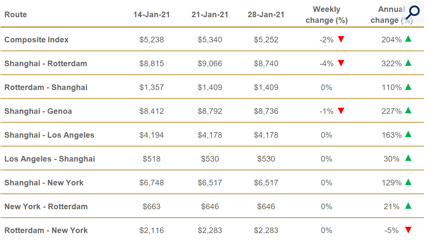Click green up arrow beside 163% annual change
429x240 pixels.
[x=408, y=134]
